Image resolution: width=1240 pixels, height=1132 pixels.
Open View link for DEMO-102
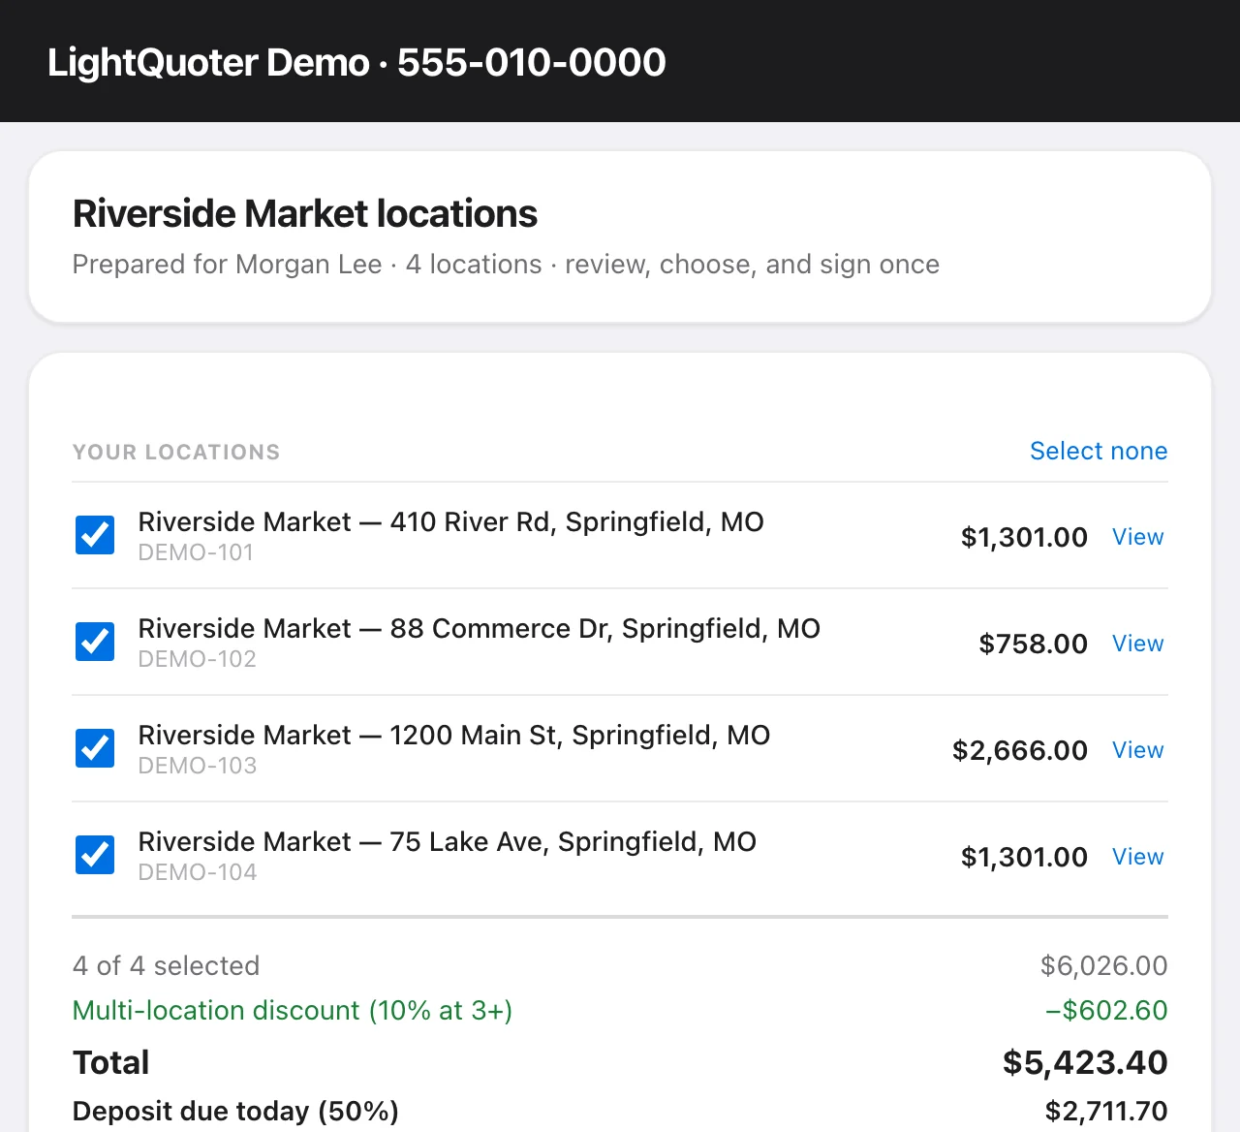1137,644
